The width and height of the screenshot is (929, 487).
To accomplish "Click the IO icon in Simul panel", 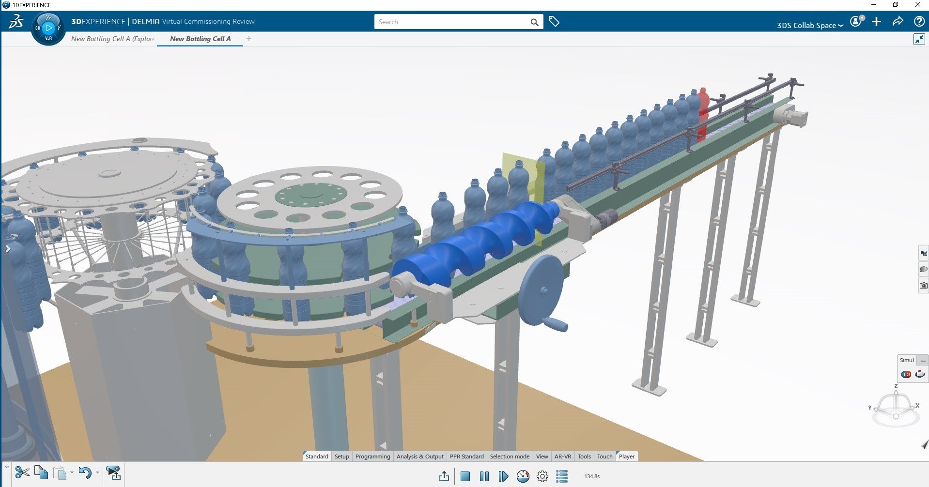I will 906,374.
